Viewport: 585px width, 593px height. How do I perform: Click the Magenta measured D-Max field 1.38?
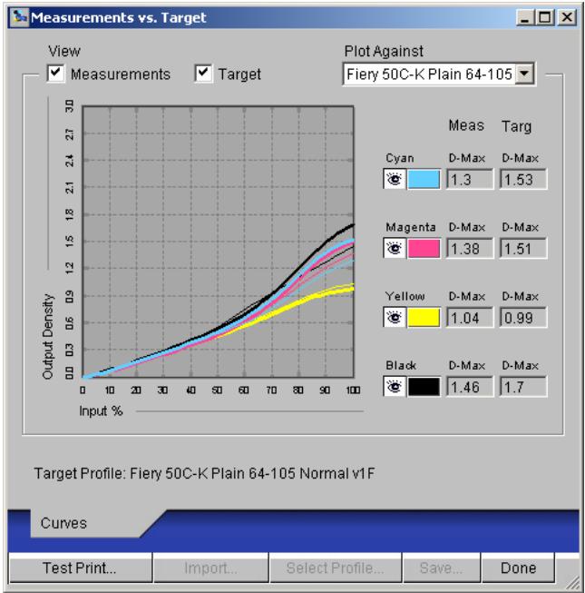470,249
